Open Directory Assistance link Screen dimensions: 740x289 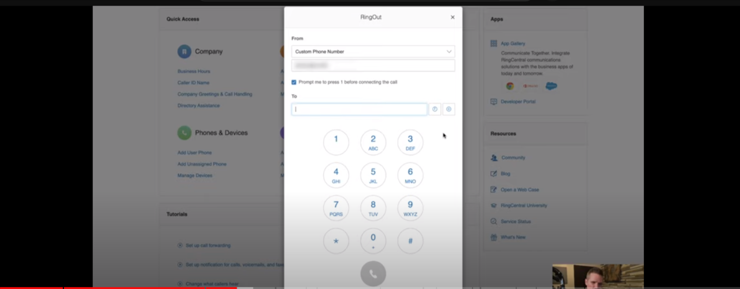tap(199, 105)
